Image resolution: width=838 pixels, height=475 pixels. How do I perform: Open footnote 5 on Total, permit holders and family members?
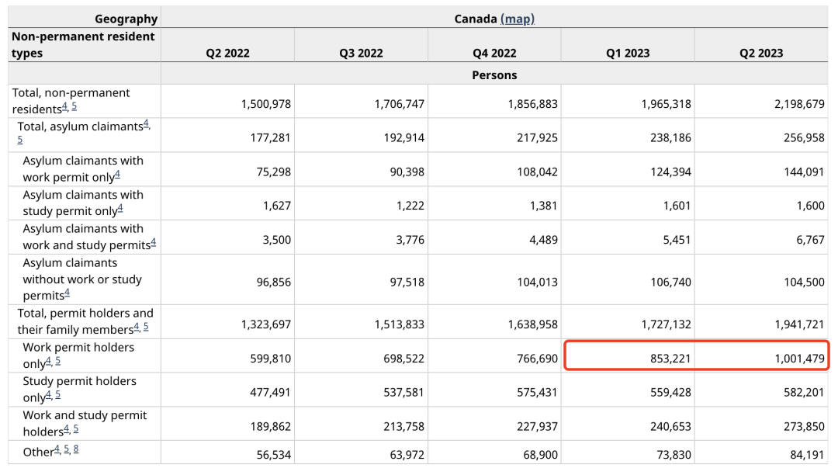click(x=146, y=326)
